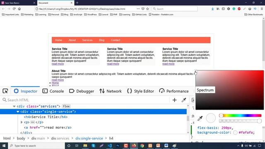Click read more under About Title
265x149 pixels.
tap(58, 80)
